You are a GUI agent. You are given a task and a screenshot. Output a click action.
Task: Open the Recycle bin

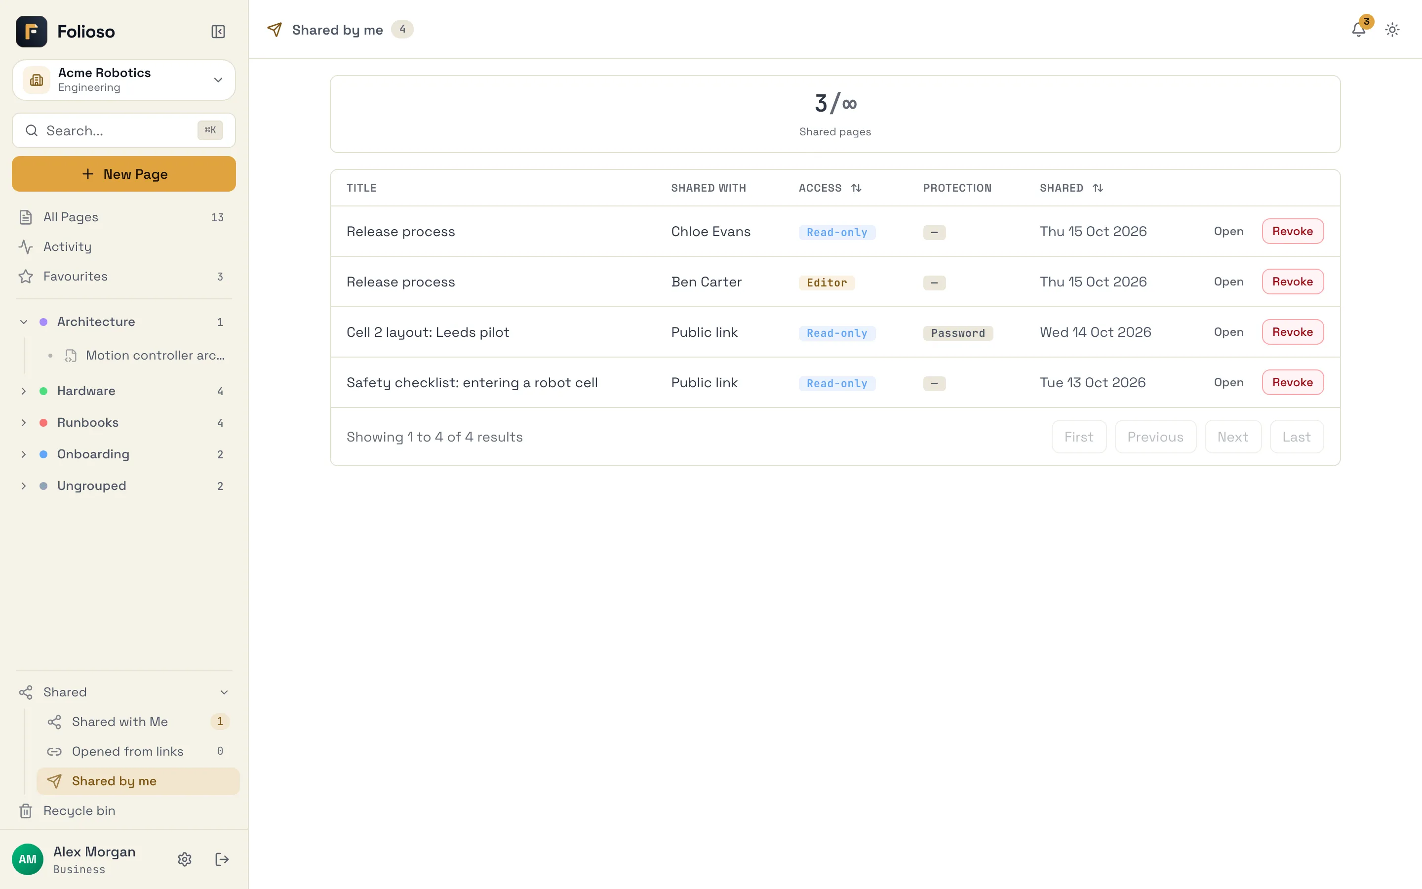pyautogui.click(x=124, y=811)
